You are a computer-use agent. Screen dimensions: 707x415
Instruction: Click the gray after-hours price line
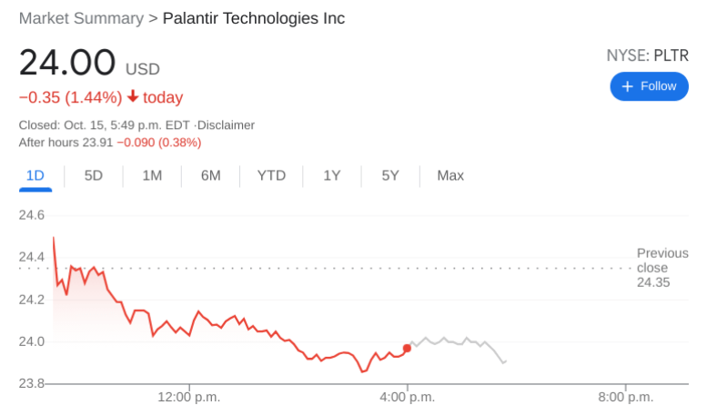point(455,341)
